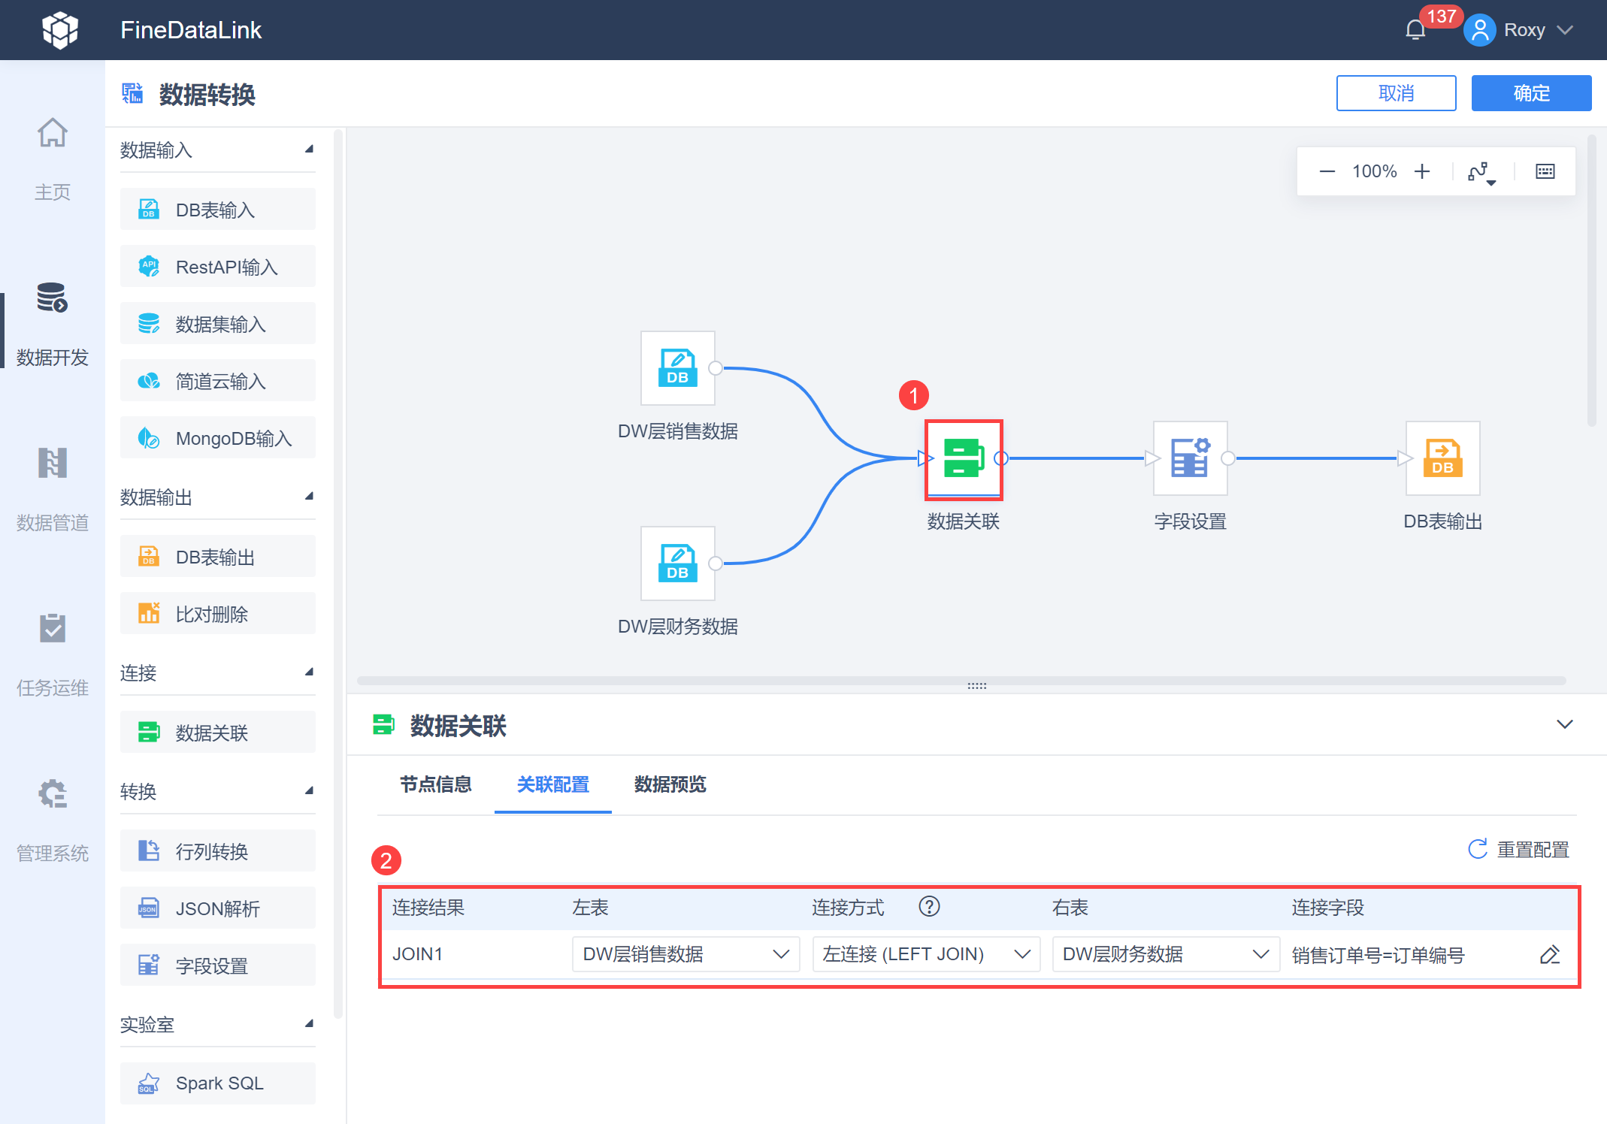The width and height of the screenshot is (1607, 1124).
Task: Collapse the 数据输入 category
Action: click(x=309, y=150)
